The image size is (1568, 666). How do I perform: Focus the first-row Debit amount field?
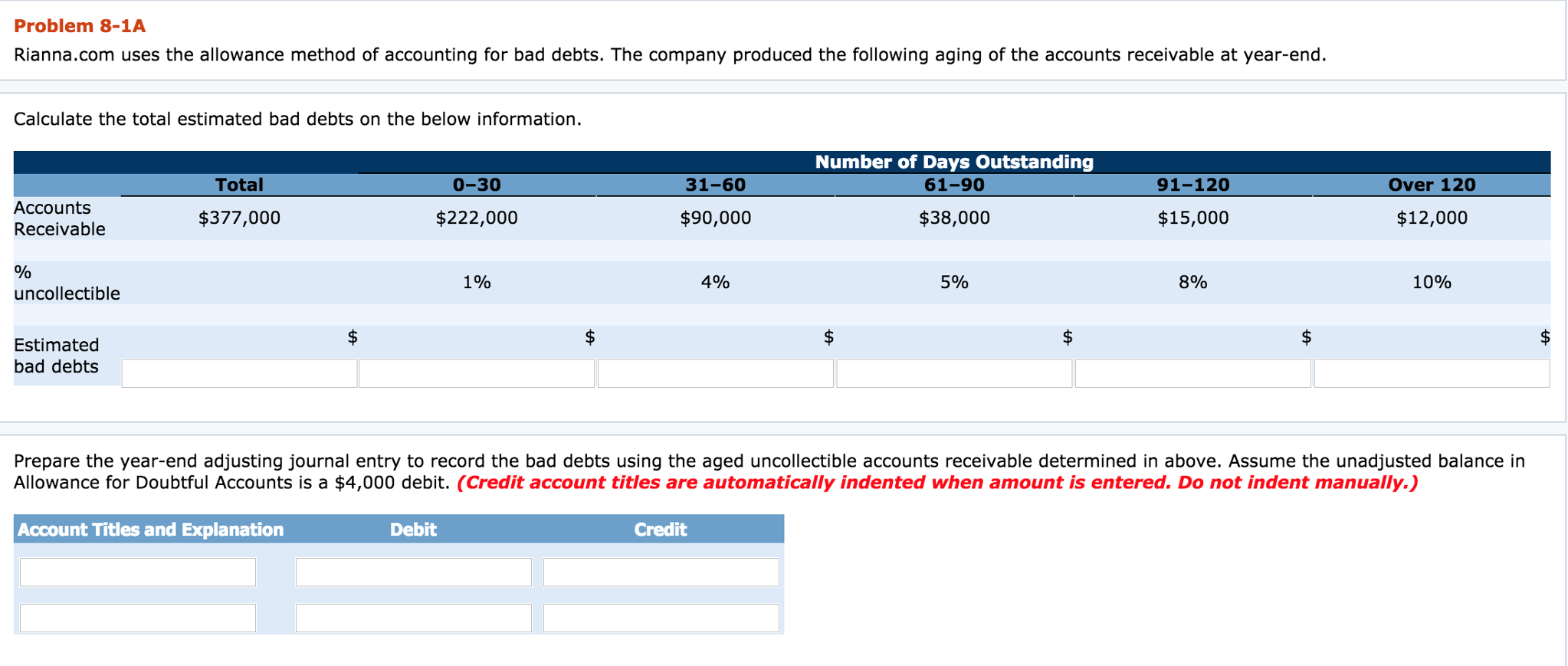[414, 572]
